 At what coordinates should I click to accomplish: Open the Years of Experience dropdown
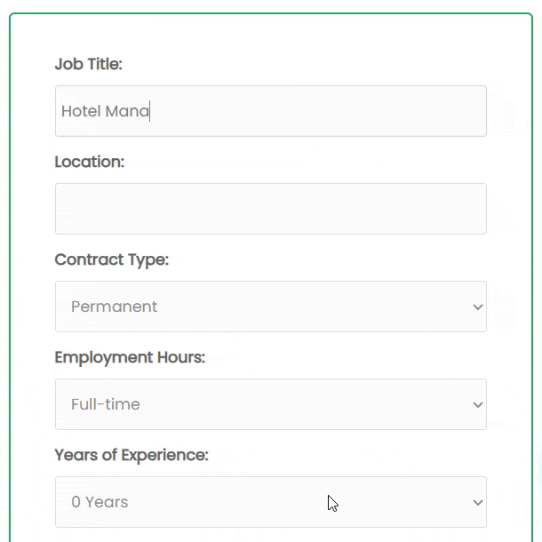tap(270, 502)
